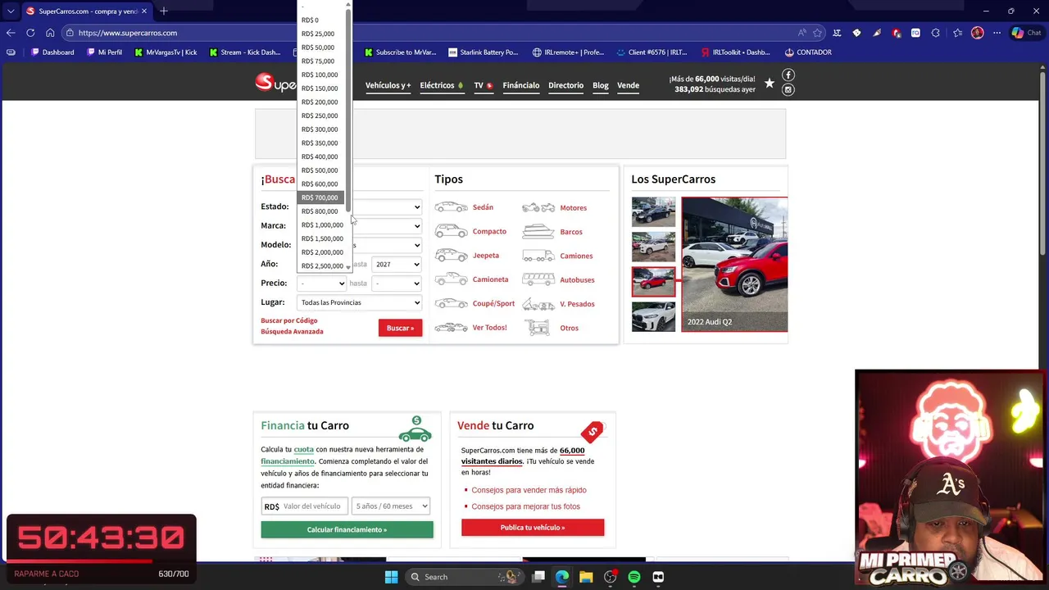This screenshot has height=590, width=1049.
Task: Open the V. Pesados vehicle type
Action: [x=577, y=304]
